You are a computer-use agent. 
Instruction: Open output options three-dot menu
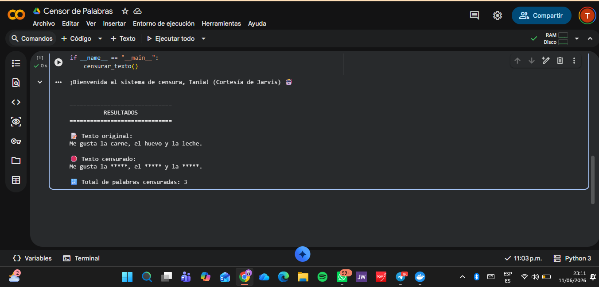click(x=58, y=82)
